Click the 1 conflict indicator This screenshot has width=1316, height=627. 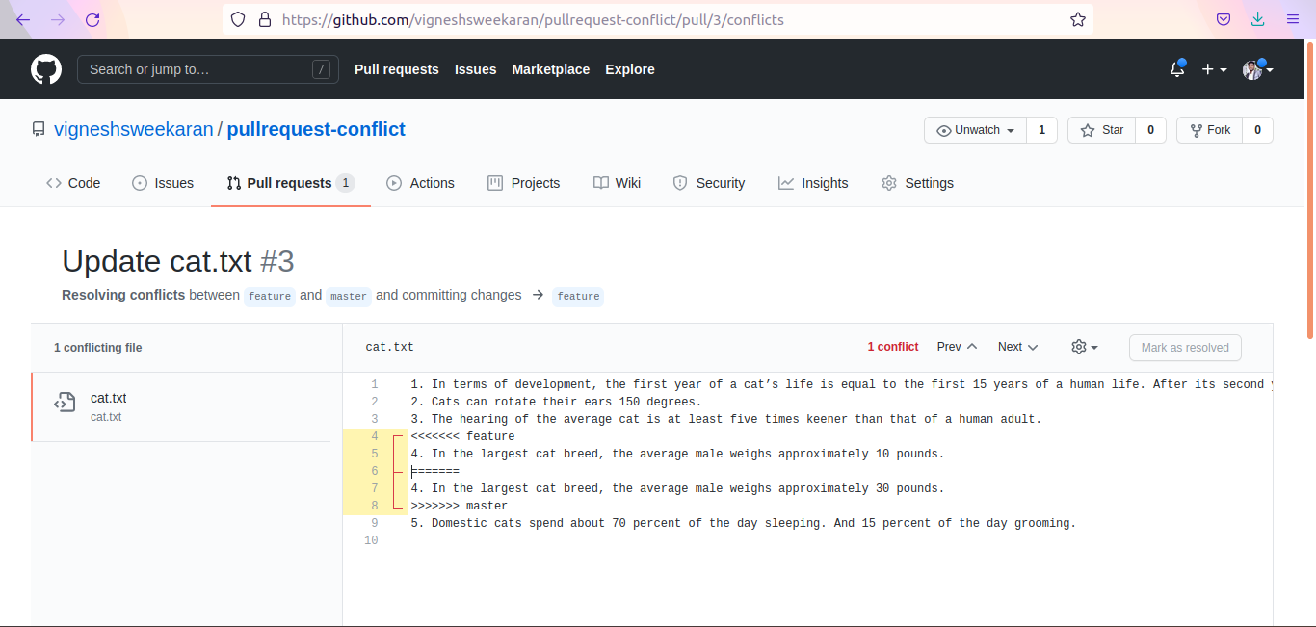coord(893,347)
